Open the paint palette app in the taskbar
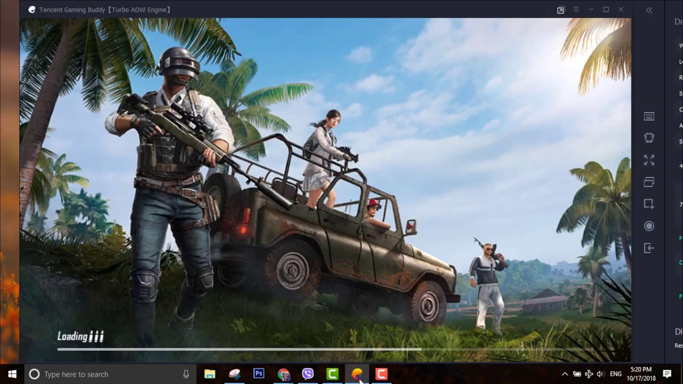Image resolution: width=683 pixels, height=384 pixels. click(x=234, y=374)
